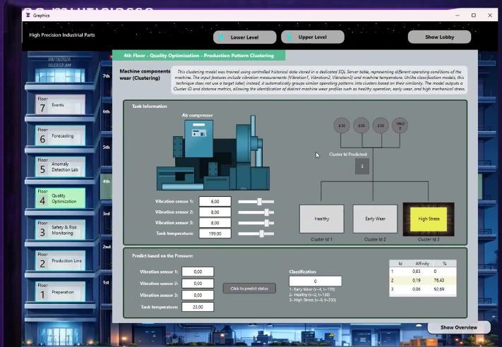The width and height of the screenshot is (502, 347).
Task: Close the Graphics window
Action: pyautogui.click(x=490, y=15)
